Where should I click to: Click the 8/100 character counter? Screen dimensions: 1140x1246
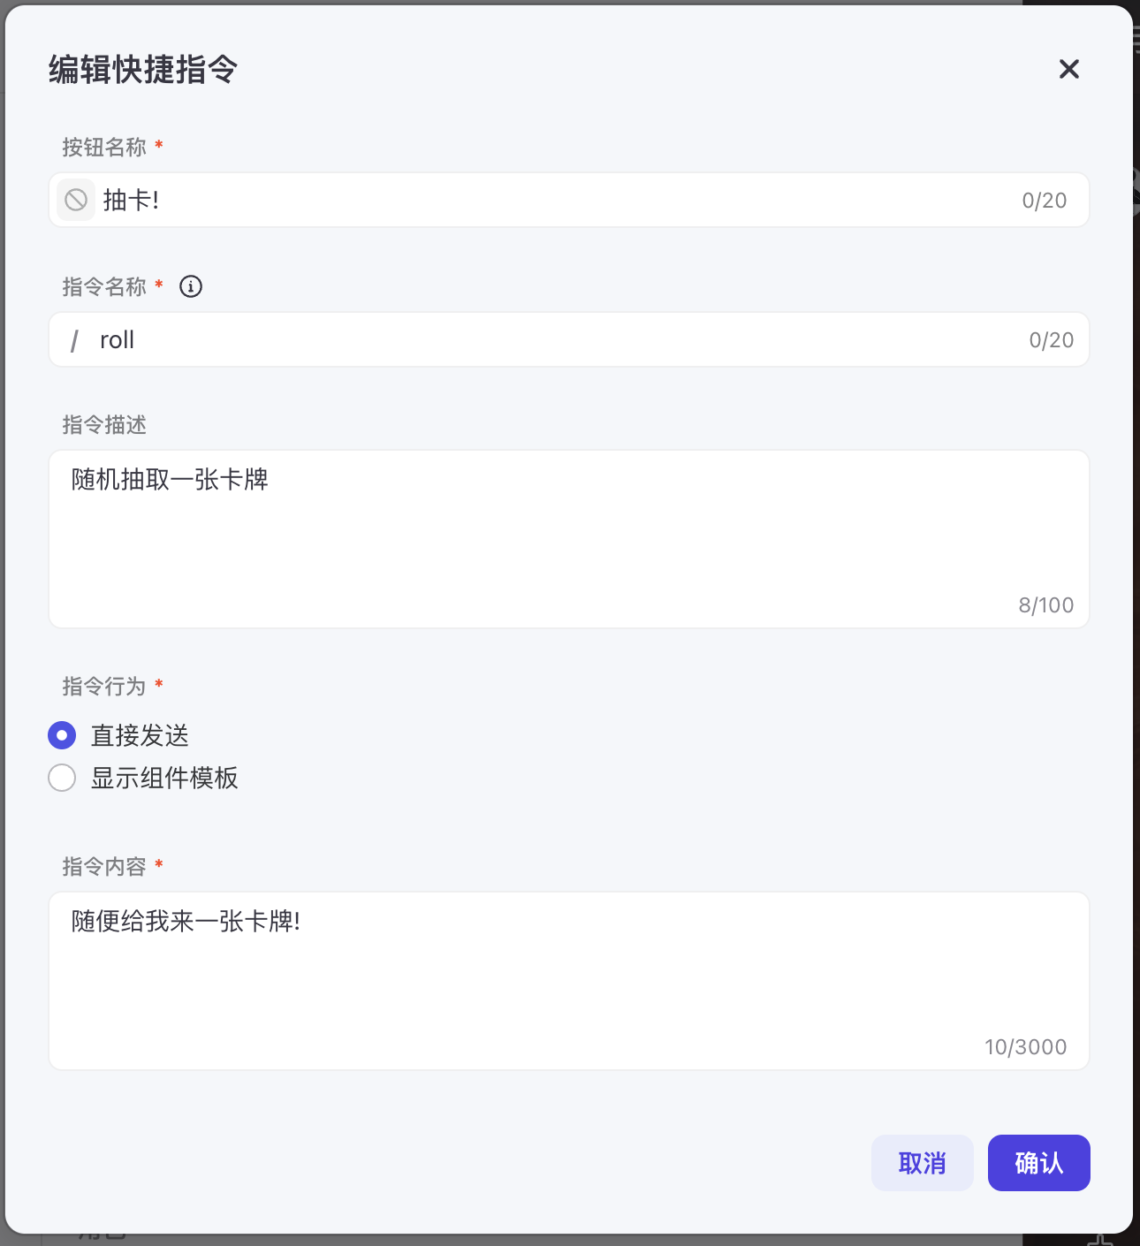1046,605
